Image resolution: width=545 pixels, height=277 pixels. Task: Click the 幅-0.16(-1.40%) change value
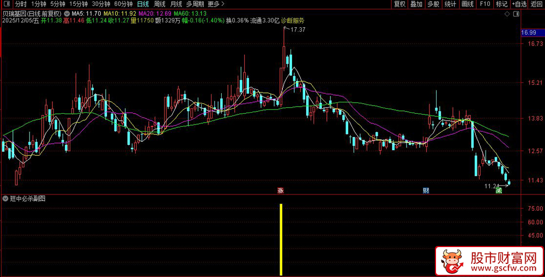[x=203, y=21]
